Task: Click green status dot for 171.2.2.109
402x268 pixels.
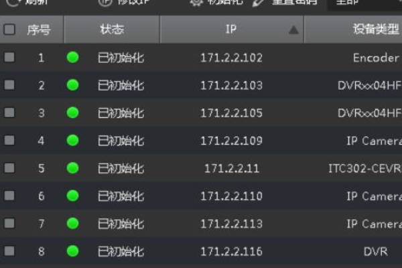Action: (x=72, y=140)
